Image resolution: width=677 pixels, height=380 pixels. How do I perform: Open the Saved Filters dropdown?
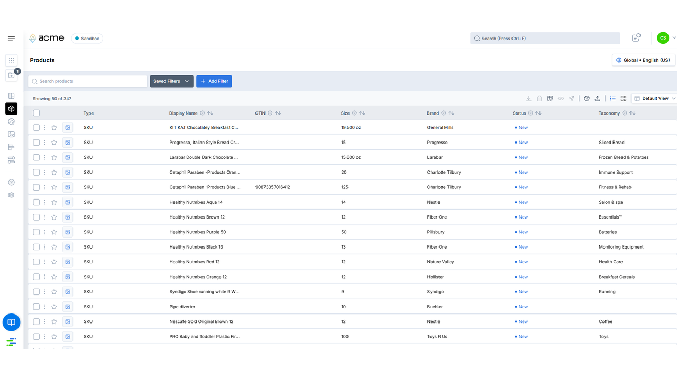pyautogui.click(x=171, y=81)
